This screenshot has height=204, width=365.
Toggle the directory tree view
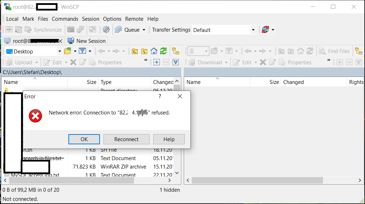[x=175, y=51]
